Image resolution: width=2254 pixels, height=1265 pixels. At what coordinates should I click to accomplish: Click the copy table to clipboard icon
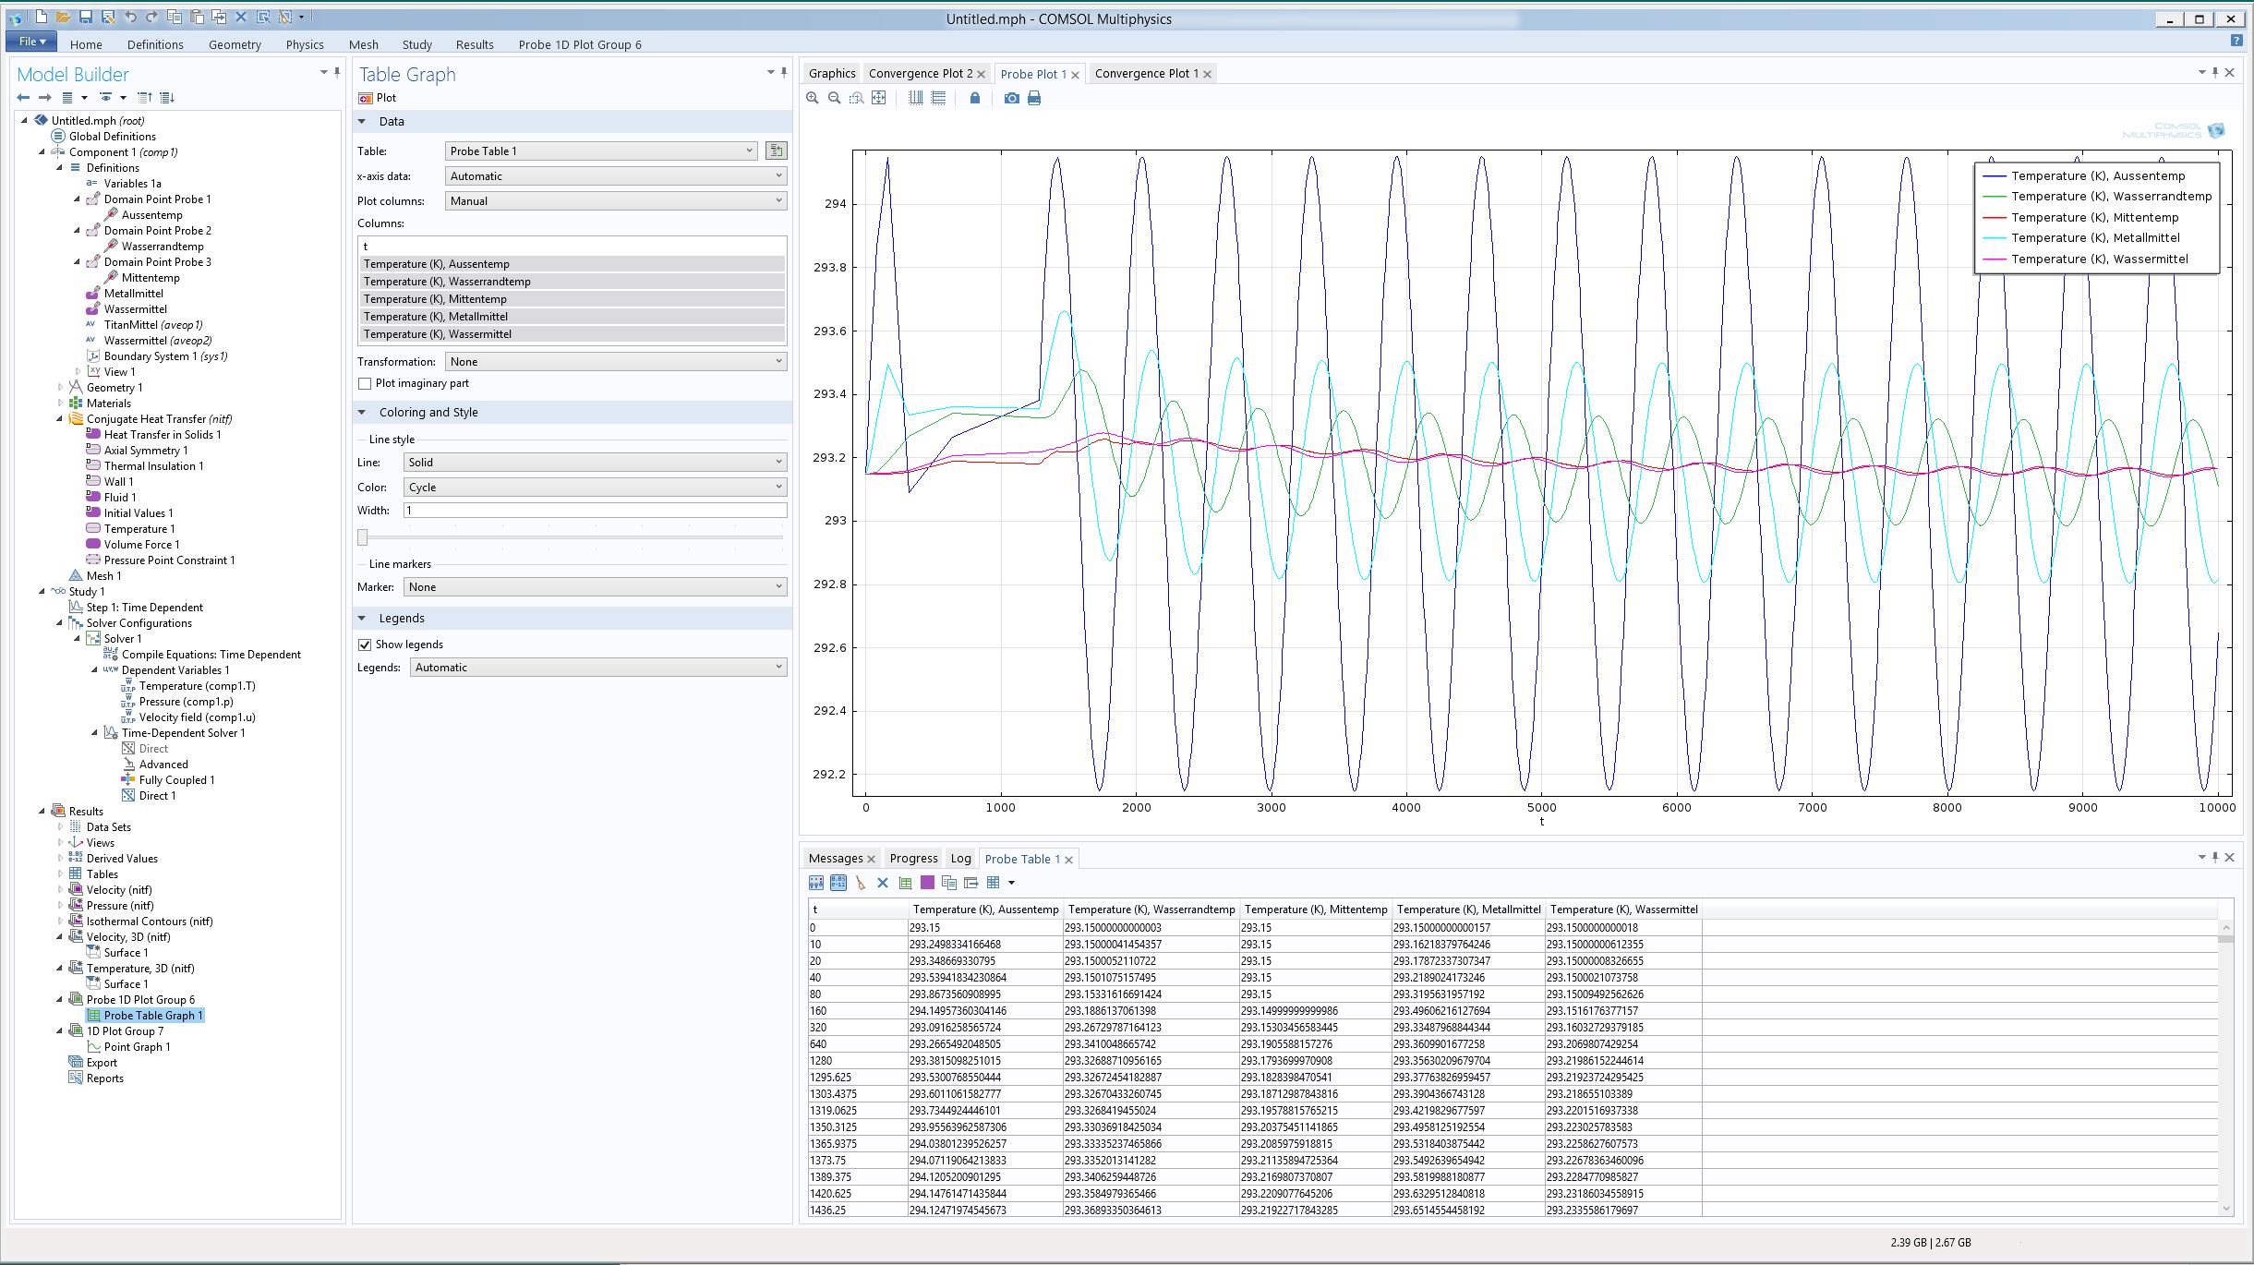(948, 883)
